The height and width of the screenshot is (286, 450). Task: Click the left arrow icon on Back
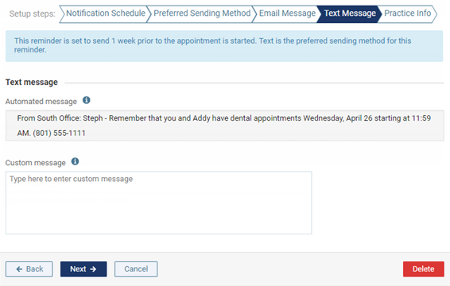(x=19, y=269)
